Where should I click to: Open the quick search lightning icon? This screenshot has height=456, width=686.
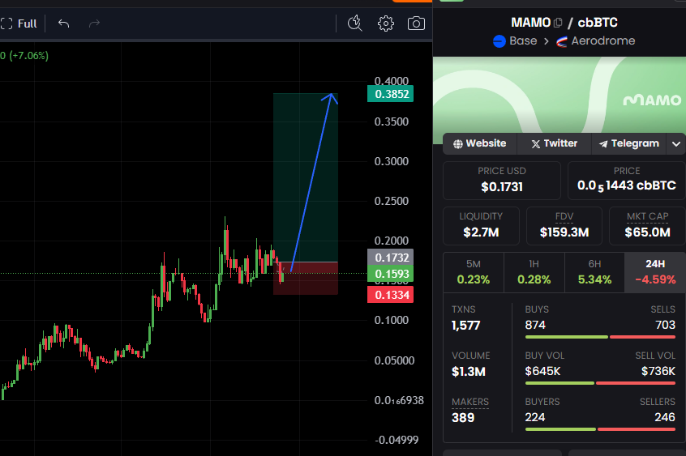click(355, 23)
